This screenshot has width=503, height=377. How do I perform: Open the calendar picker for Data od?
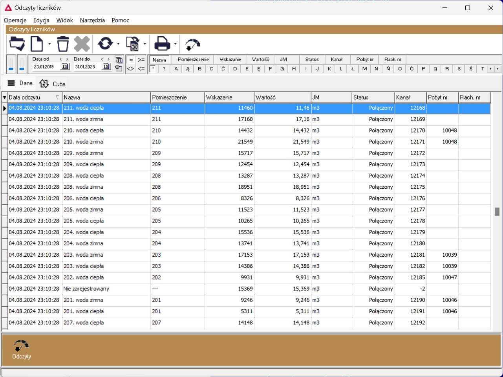point(65,67)
